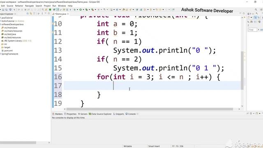Open the src/main/resources folder
Image resolution: width=263 pixels, height=148 pixels.
tap(13, 31)
